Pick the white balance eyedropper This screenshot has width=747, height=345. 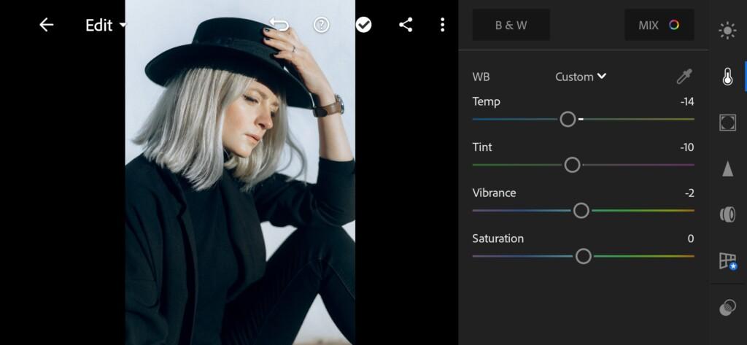point(684,77)
